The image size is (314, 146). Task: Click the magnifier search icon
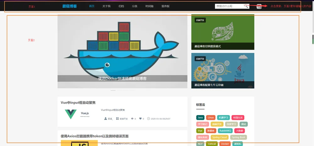[x=246, y=6]
